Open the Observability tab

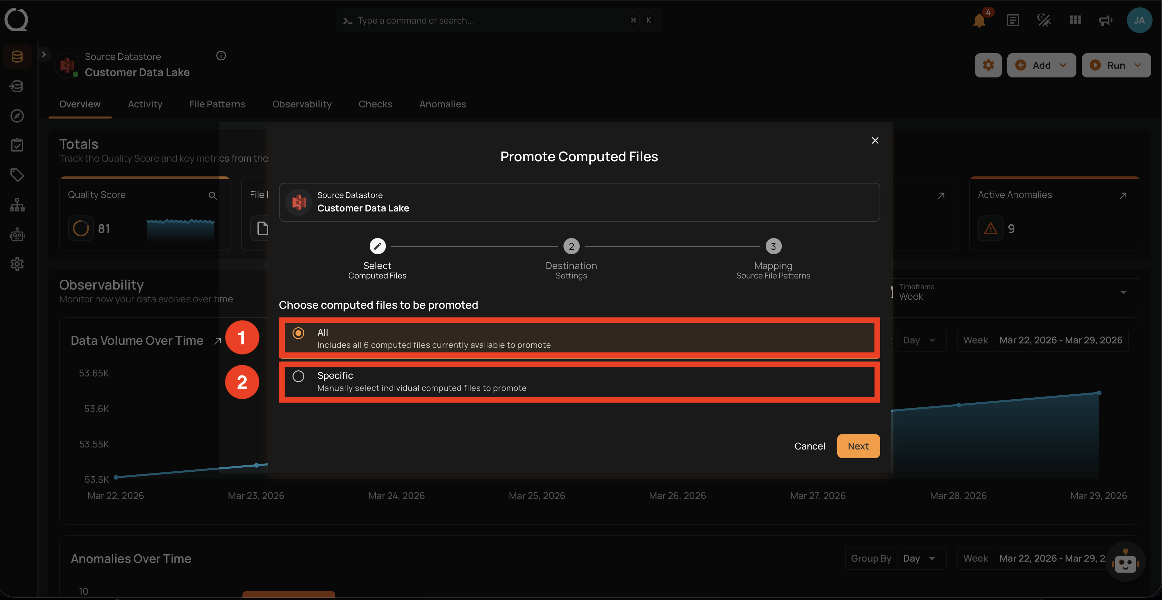point(302,104)
